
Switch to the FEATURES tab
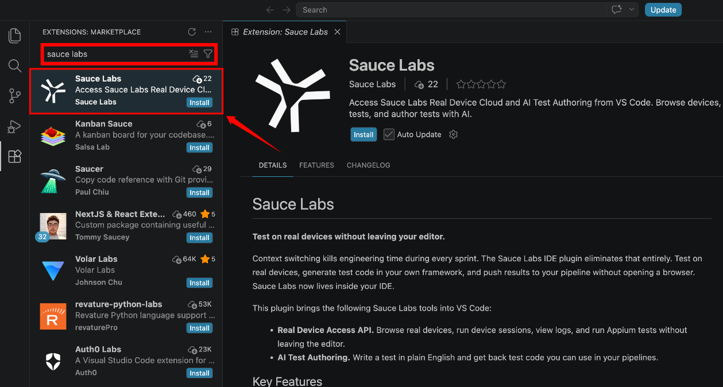(x=316, y=165)
